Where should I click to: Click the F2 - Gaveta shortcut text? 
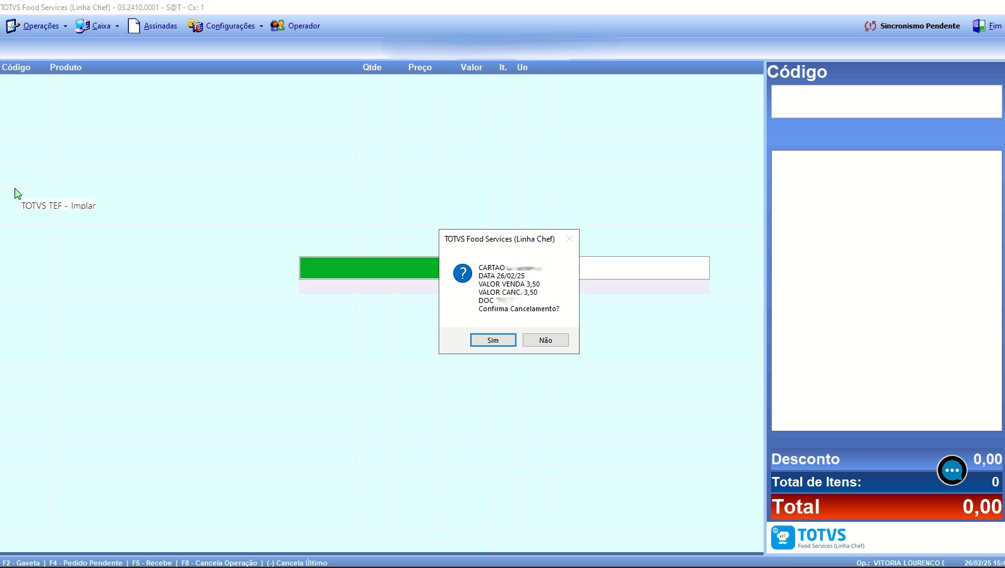21,563
